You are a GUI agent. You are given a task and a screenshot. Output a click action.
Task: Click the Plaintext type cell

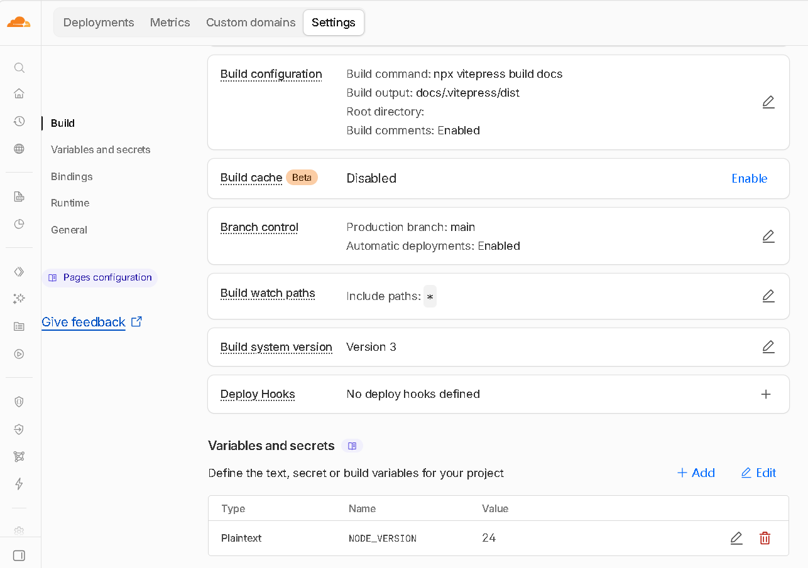(241, 538)
